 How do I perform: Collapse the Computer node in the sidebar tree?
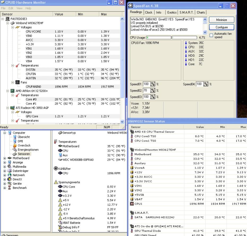5,133
